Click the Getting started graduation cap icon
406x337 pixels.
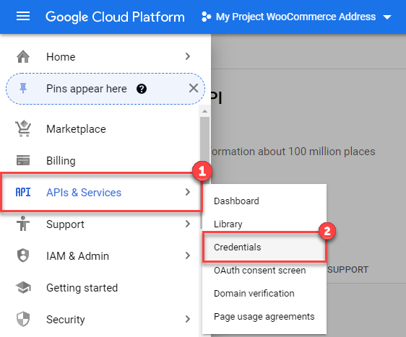point(23,288)
